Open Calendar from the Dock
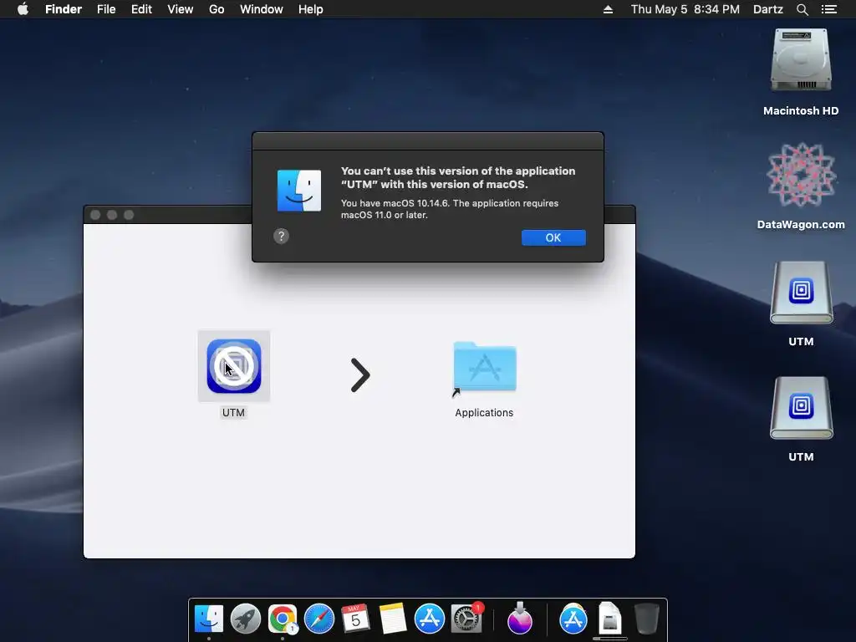Image resolution: width=856 pixels, height=642 pixels. pyautogui.click(x=355, y=619)
